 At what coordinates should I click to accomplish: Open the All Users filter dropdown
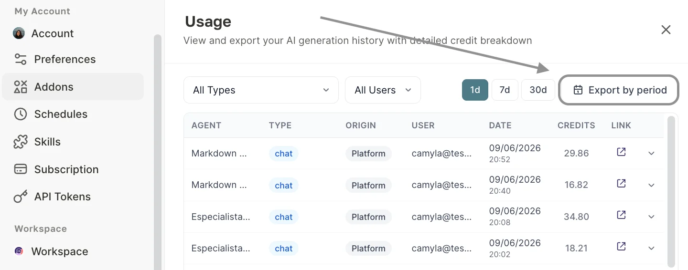pyautogui.click(x=383, y=90)
